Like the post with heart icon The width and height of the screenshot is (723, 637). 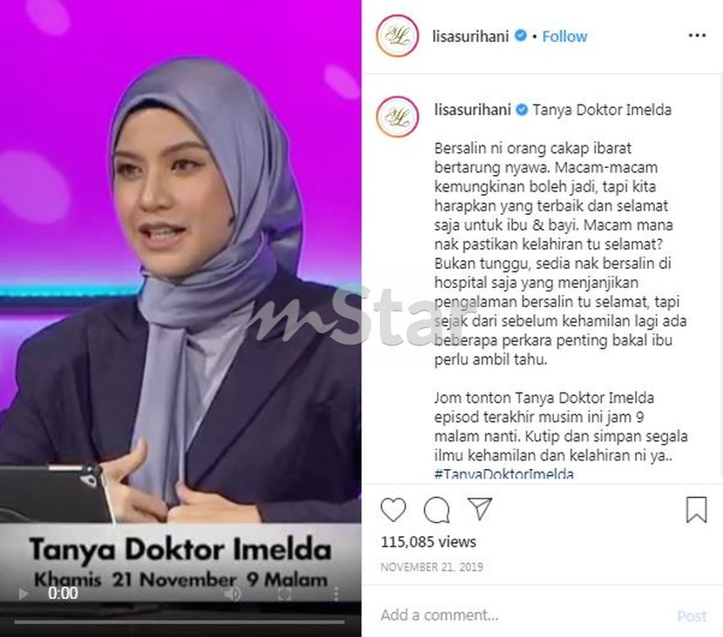click(393, 509)
